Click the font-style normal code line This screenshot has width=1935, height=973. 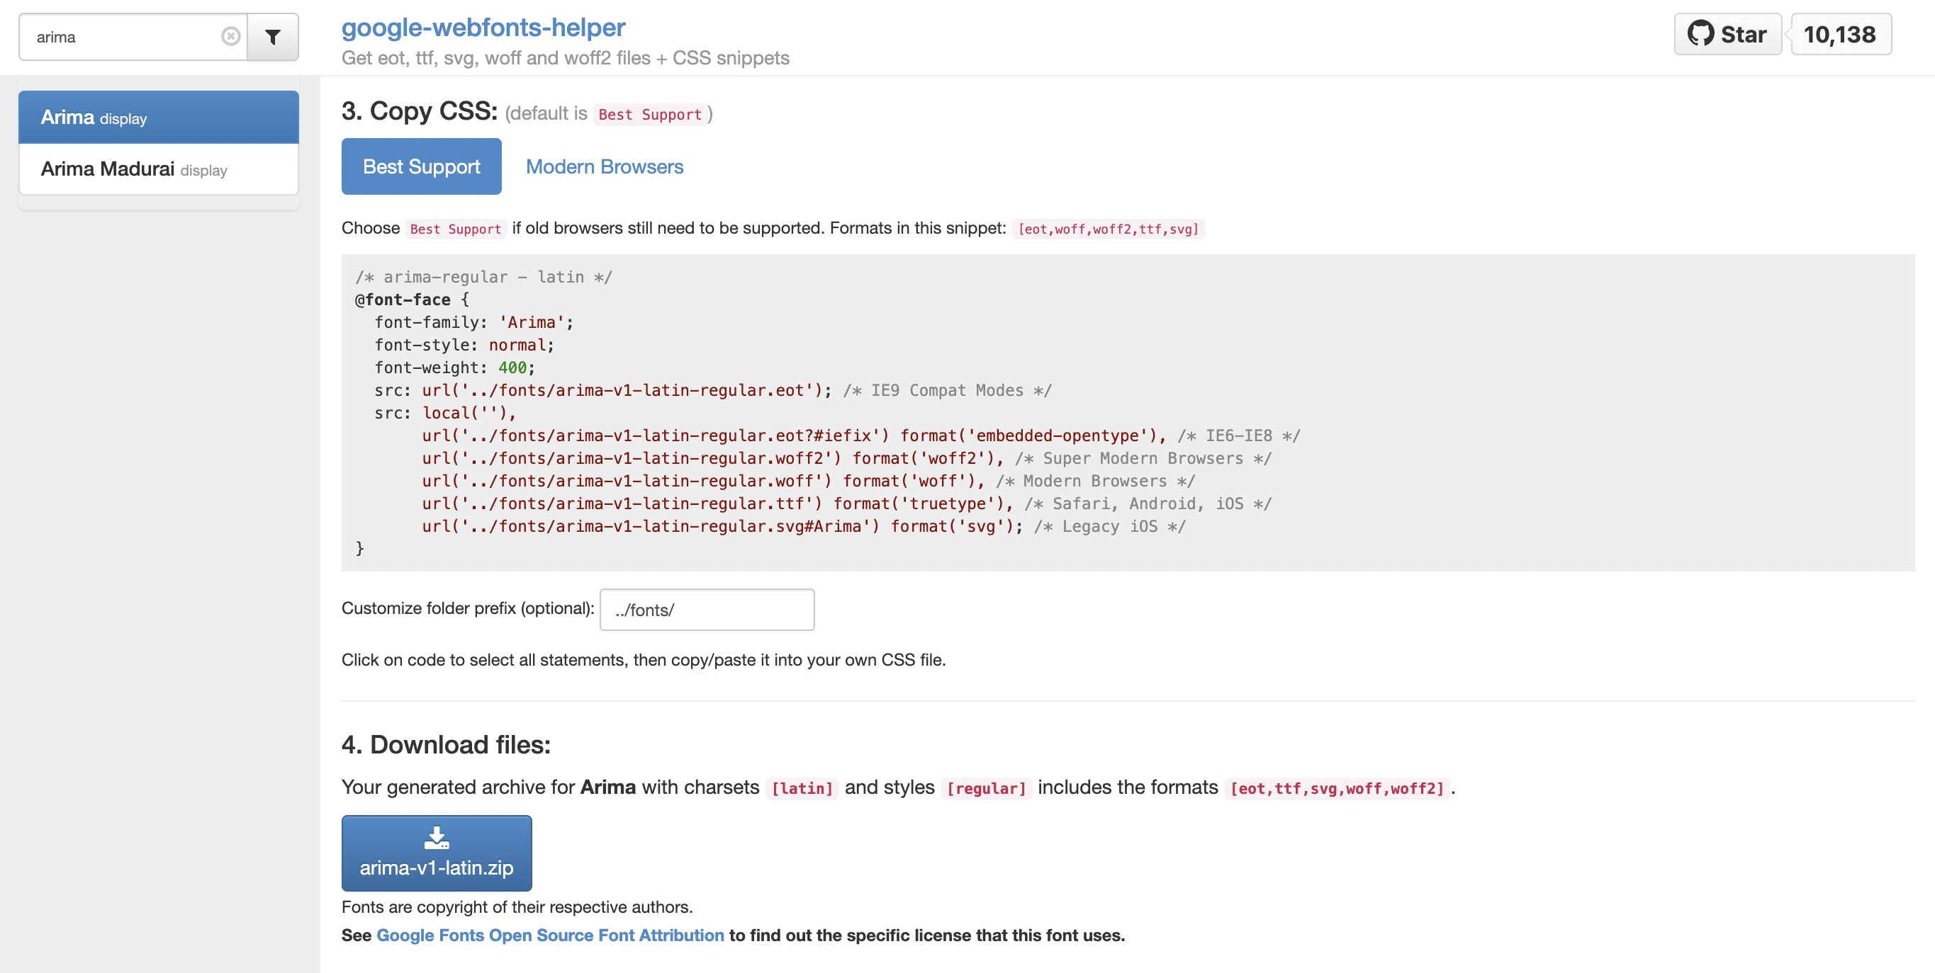464,345
